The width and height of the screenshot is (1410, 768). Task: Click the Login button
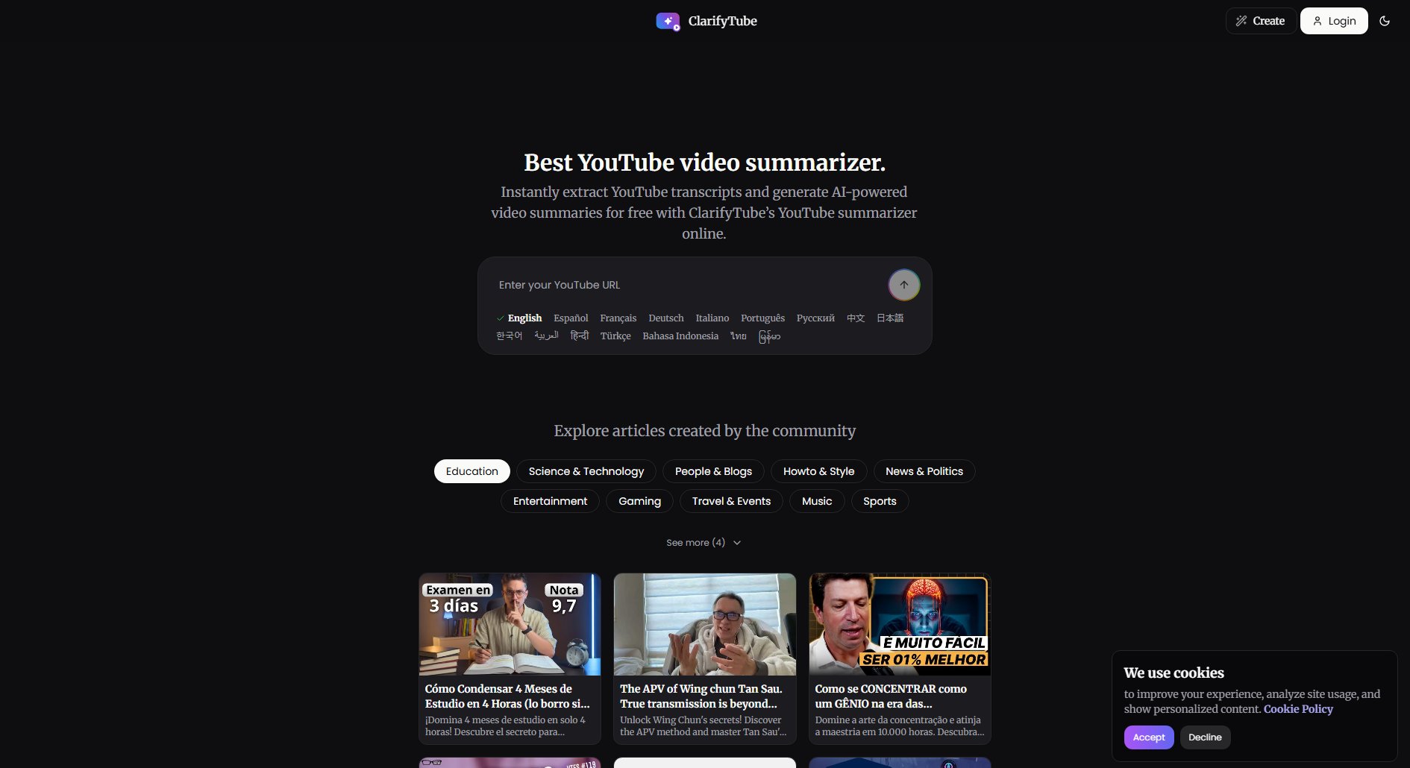(1333, 21)
